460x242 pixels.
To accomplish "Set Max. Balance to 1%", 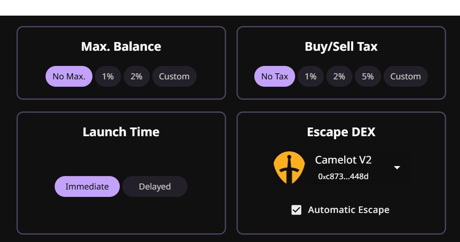I will click(x=108, y=76).
